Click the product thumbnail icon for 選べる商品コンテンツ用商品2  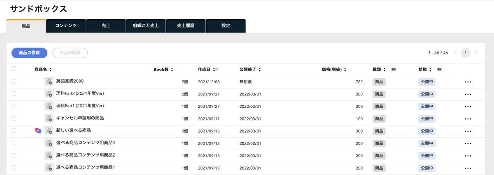(49, 155)
